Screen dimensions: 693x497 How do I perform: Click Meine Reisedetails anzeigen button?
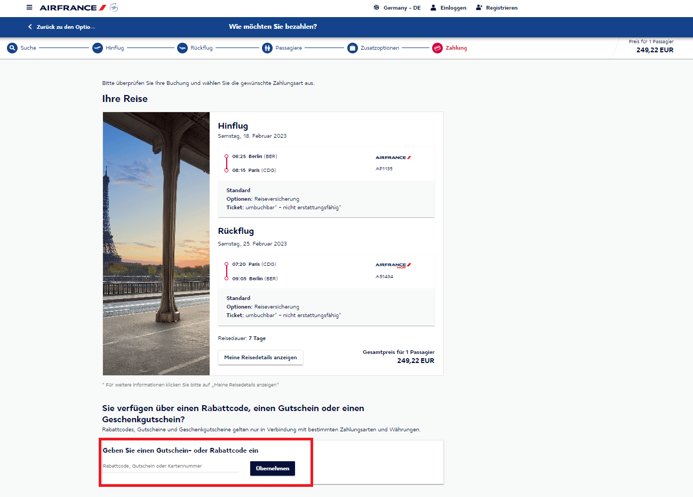260,358
